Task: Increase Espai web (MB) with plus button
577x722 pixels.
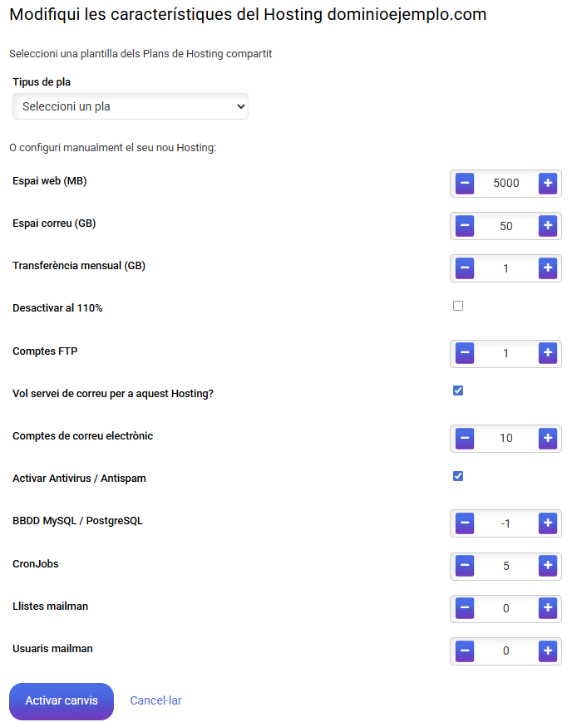Action: (547, 184)
